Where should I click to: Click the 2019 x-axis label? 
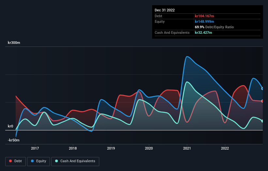coord(111,148)
